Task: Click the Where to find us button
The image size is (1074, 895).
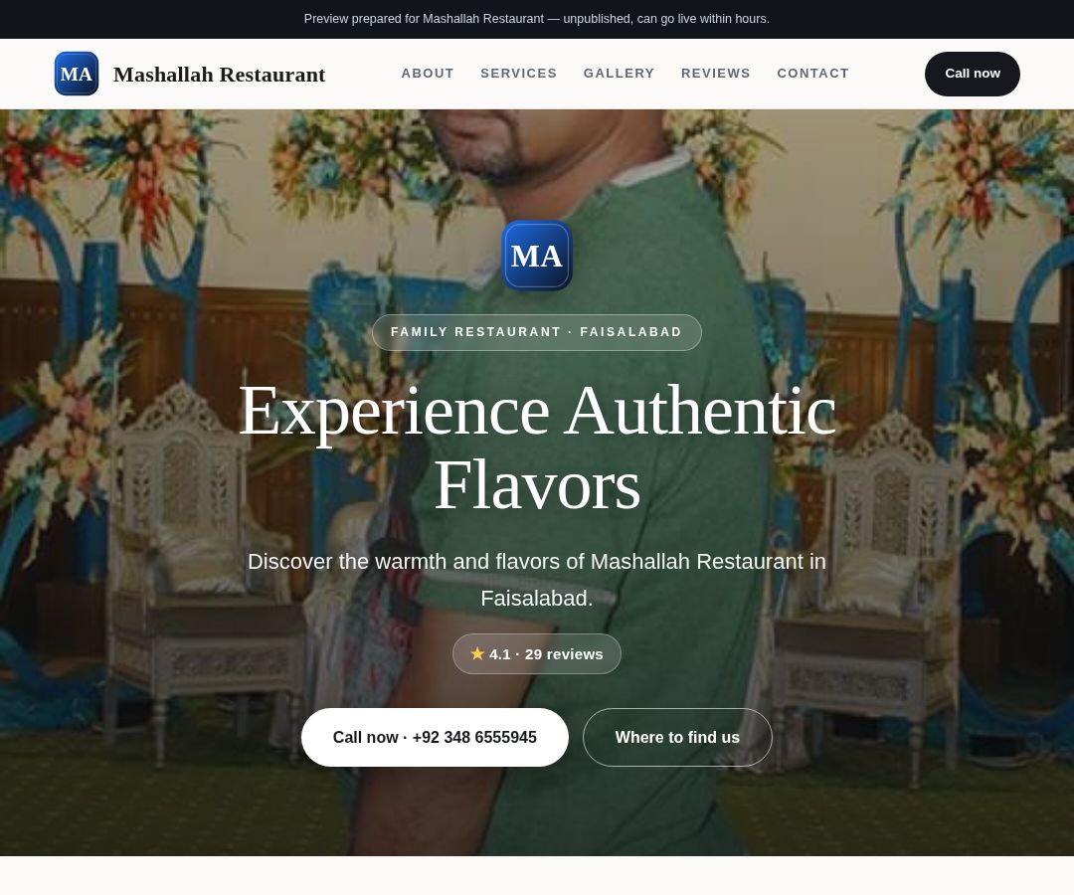Action: [677, 738]
